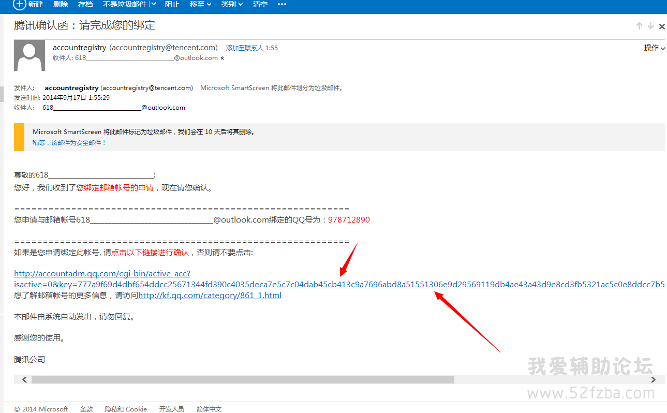Click 不是垃圾邮件 not-junk button
Viewport: 667px width, 413px height.
click(125, 4)
